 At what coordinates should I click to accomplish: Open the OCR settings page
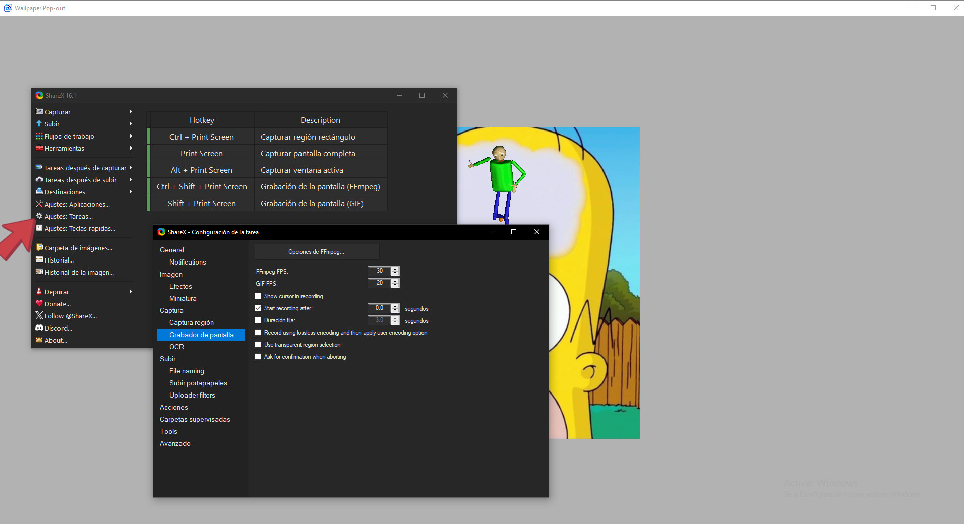coord(176,347)
